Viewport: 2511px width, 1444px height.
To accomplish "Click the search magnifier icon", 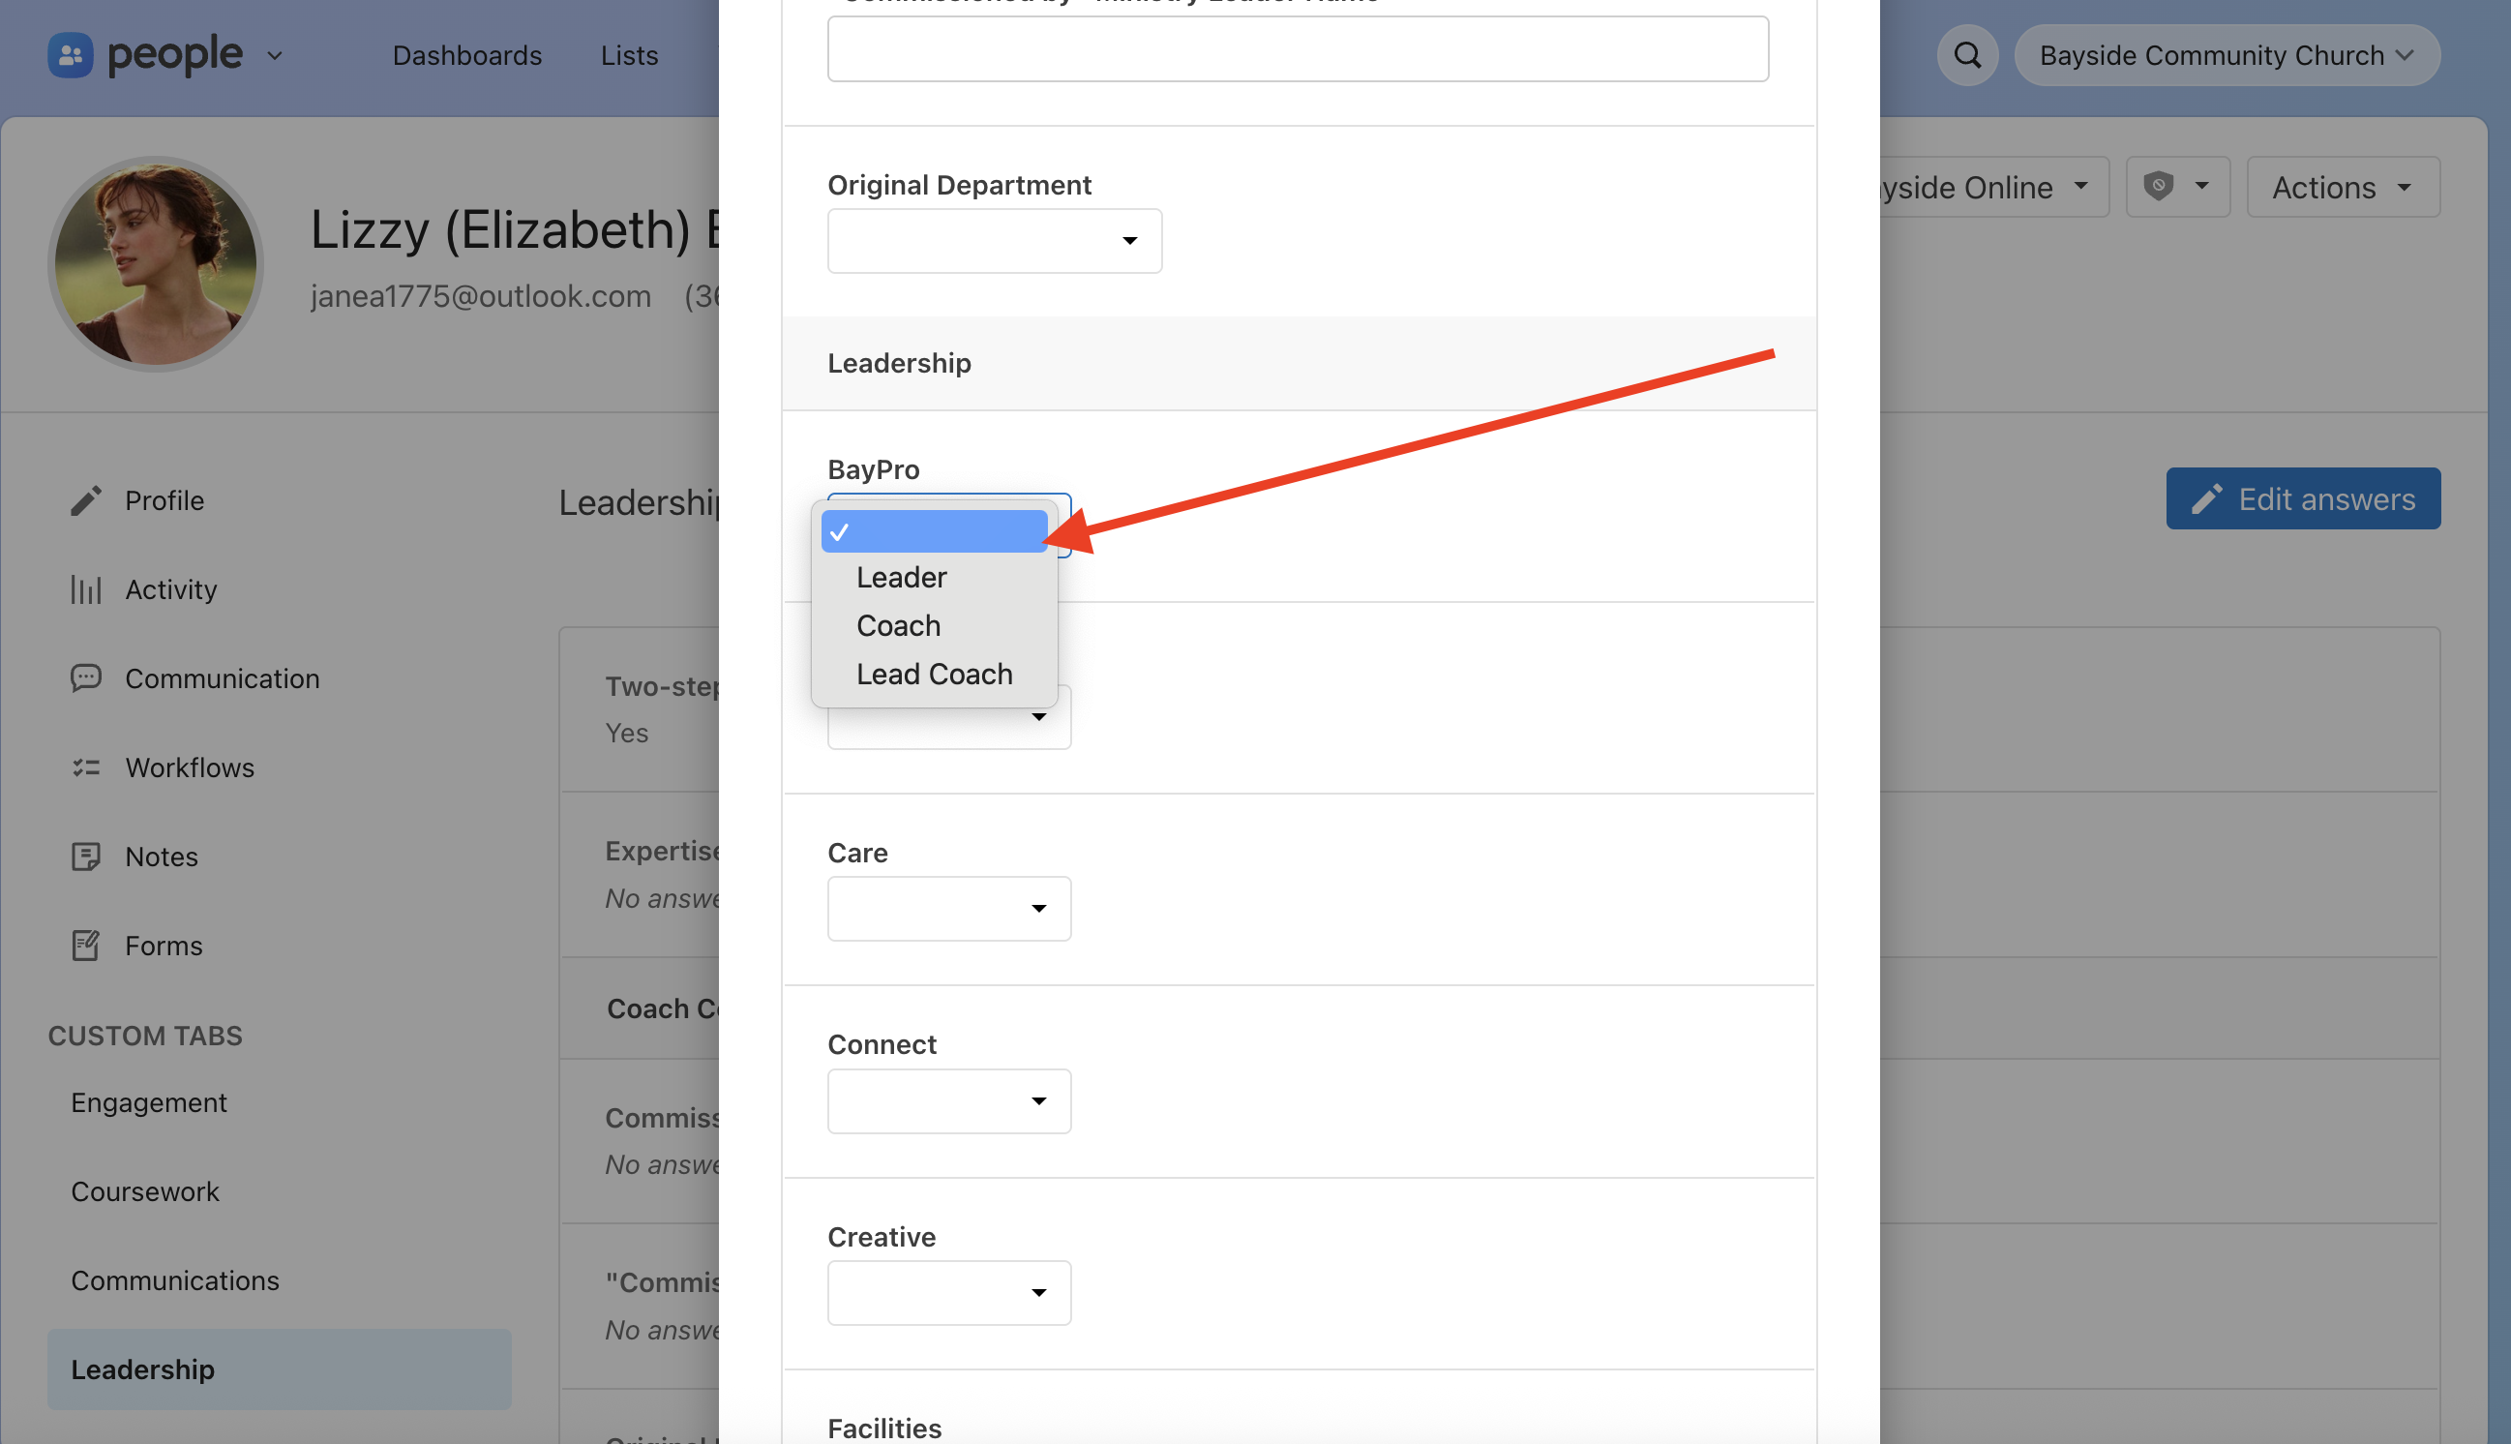I will coord(1967,55).
